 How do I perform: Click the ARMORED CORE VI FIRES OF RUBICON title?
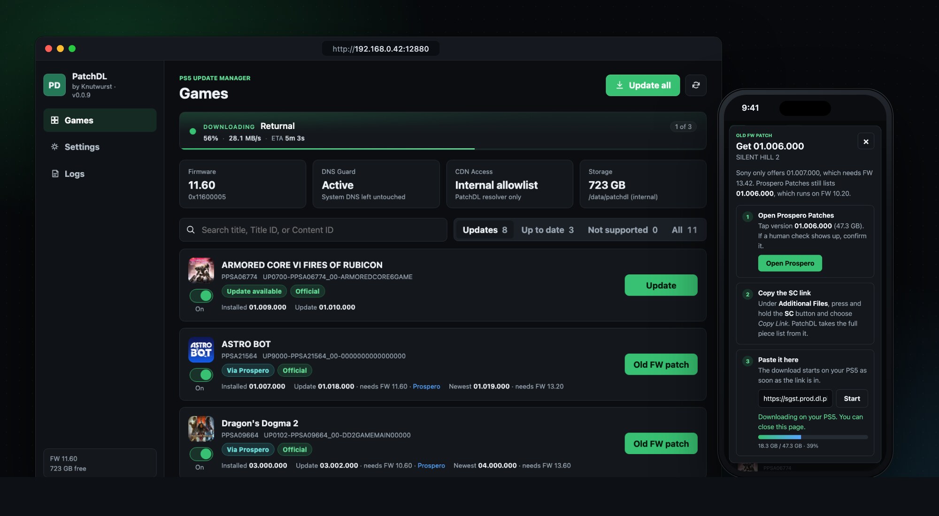point(302,265)
